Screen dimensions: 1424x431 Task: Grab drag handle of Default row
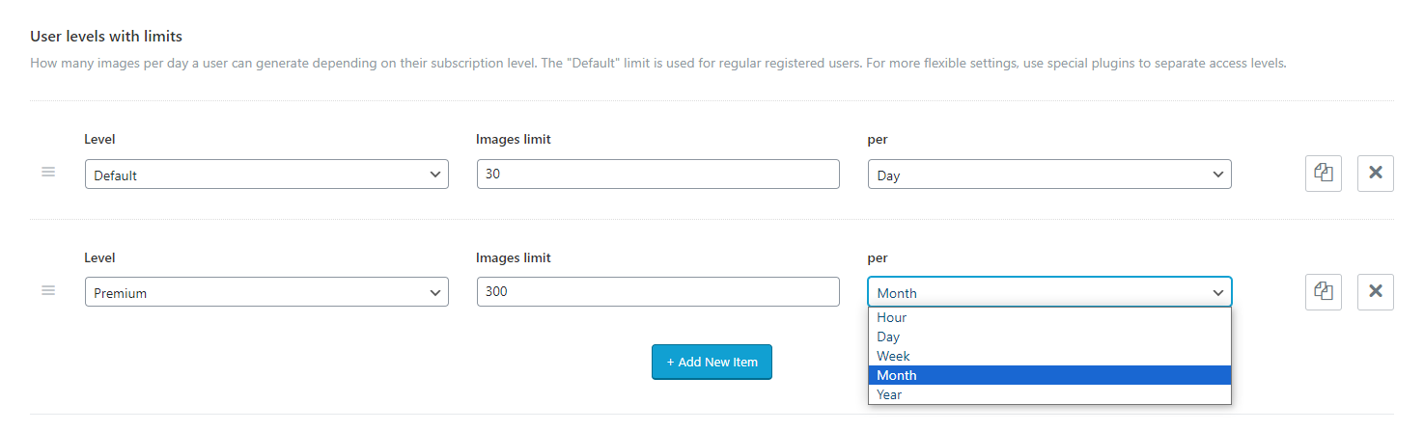tap(48, 173)
